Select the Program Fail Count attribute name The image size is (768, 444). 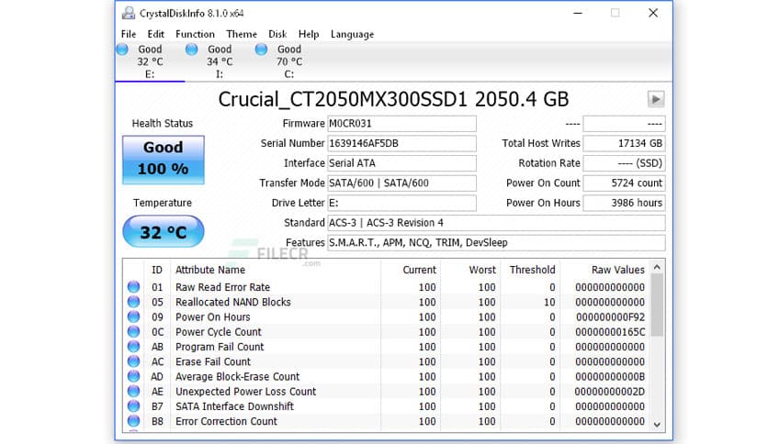tap(220, 347)
